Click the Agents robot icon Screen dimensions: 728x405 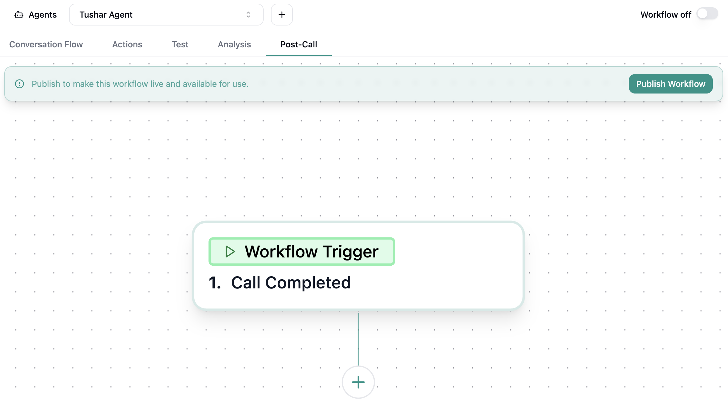19,15
